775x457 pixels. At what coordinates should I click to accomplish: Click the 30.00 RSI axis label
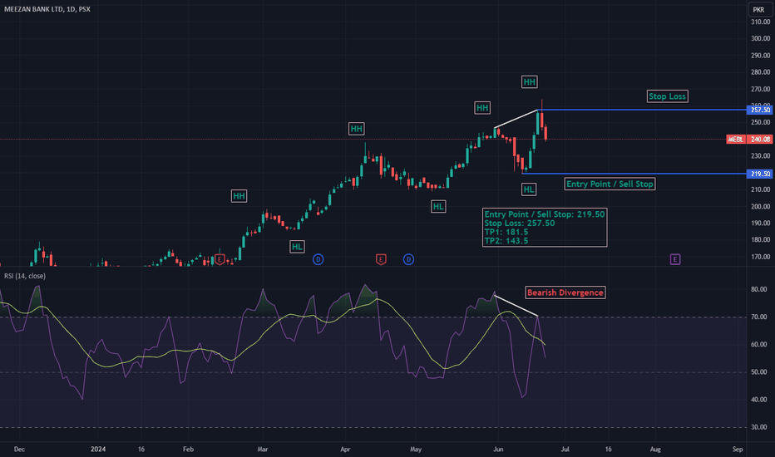click(x=759, y=427)
